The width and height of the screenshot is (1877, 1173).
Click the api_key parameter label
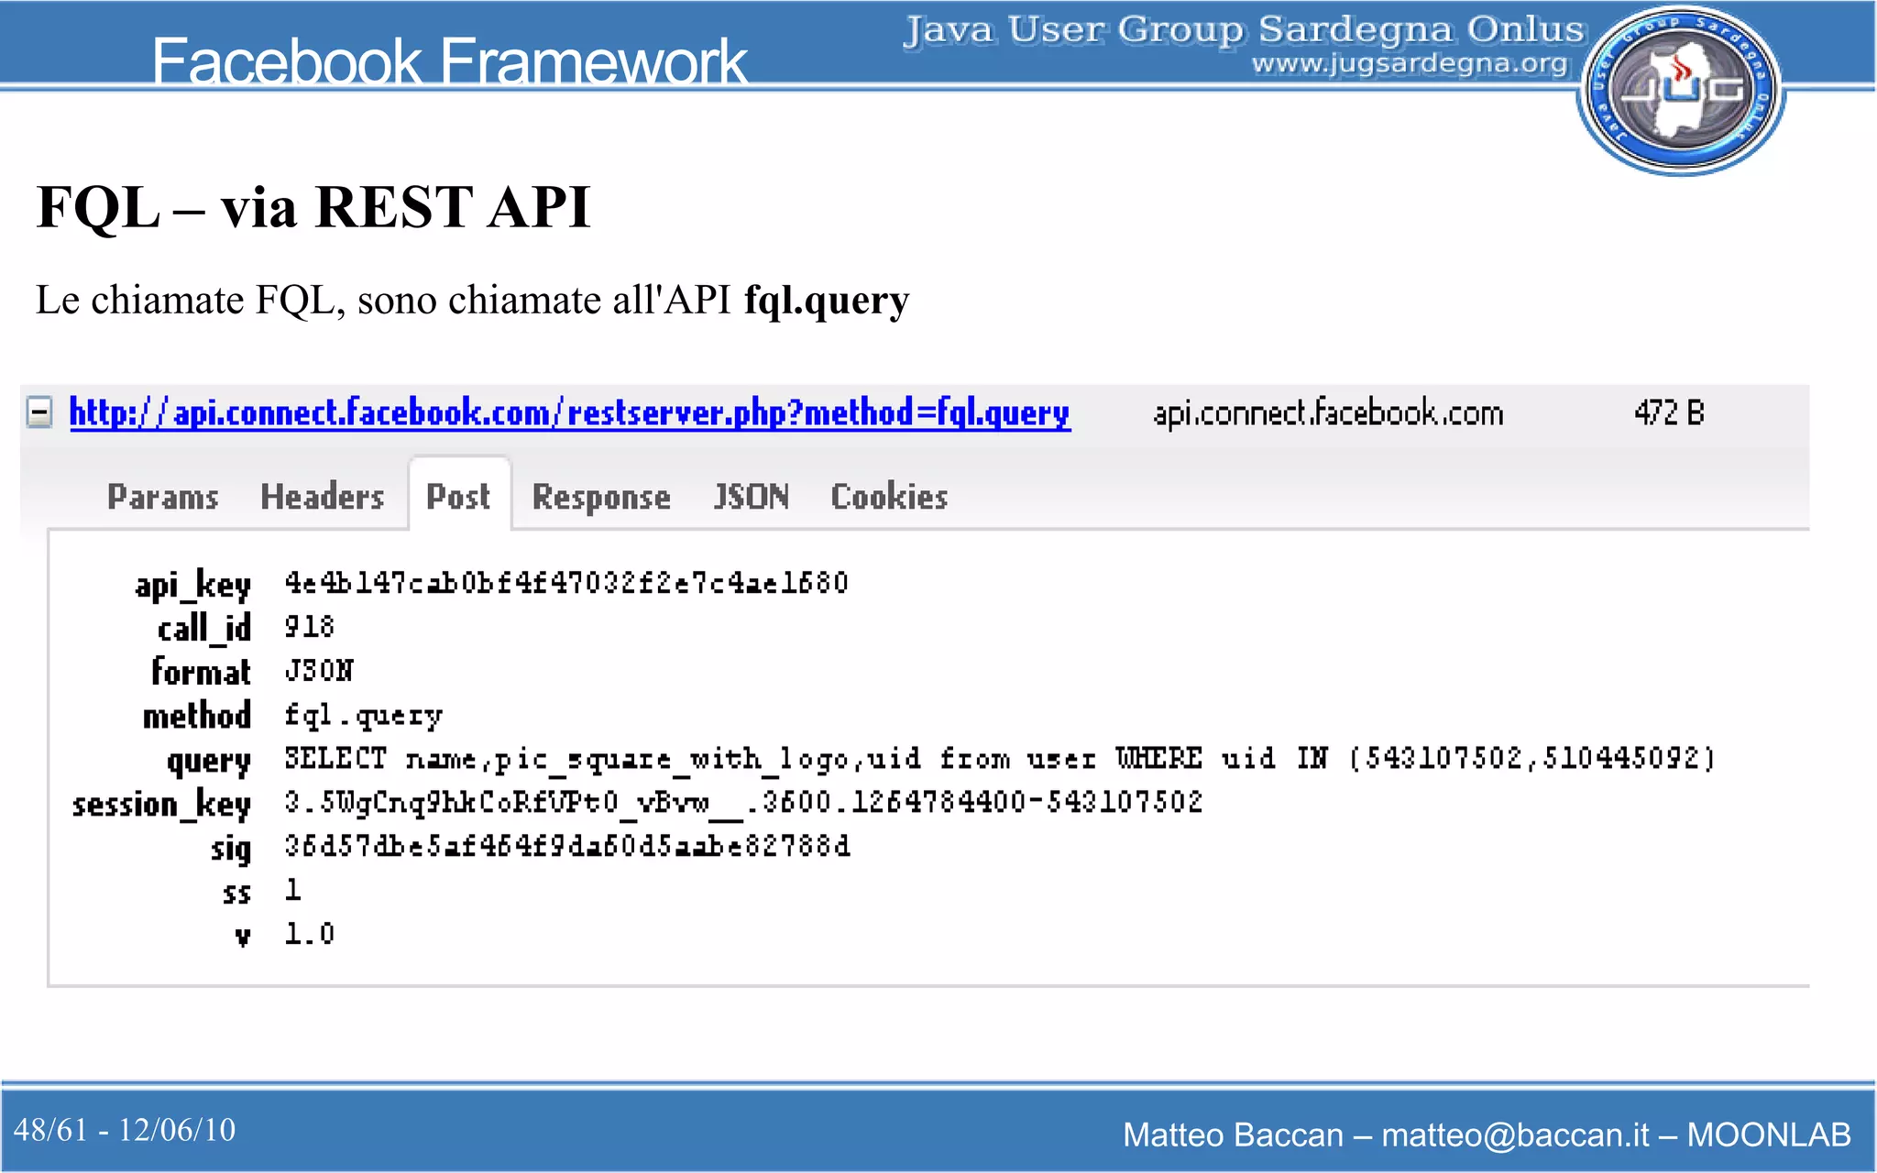(x=192, y=585)
